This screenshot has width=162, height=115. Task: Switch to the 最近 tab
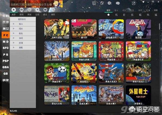point(45,15)
